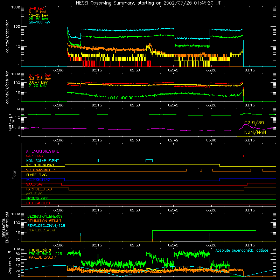Screen dimensions: 280x280
Task: Select the SC_IN_SUNLIGHT flag label
Action: tap(40, 165)
